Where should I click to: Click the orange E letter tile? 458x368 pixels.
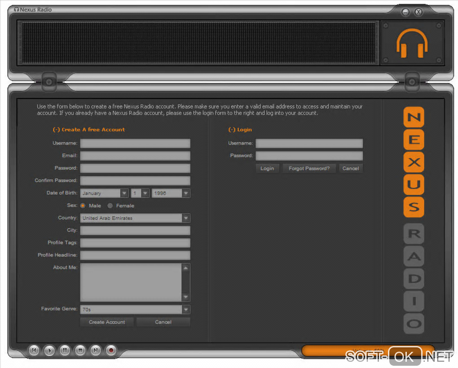(414, 140)
